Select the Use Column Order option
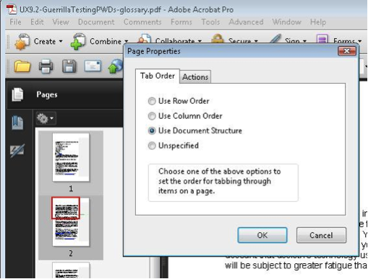The height and width of the screenshot is (279, 368). 152,116
